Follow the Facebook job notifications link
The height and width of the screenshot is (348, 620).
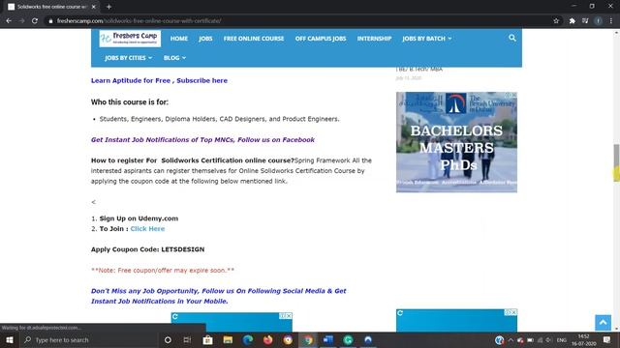pyautogui.click(x=202, y=139)
